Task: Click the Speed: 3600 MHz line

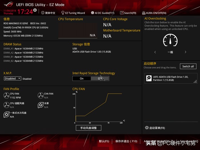Action: pos(13,31)
